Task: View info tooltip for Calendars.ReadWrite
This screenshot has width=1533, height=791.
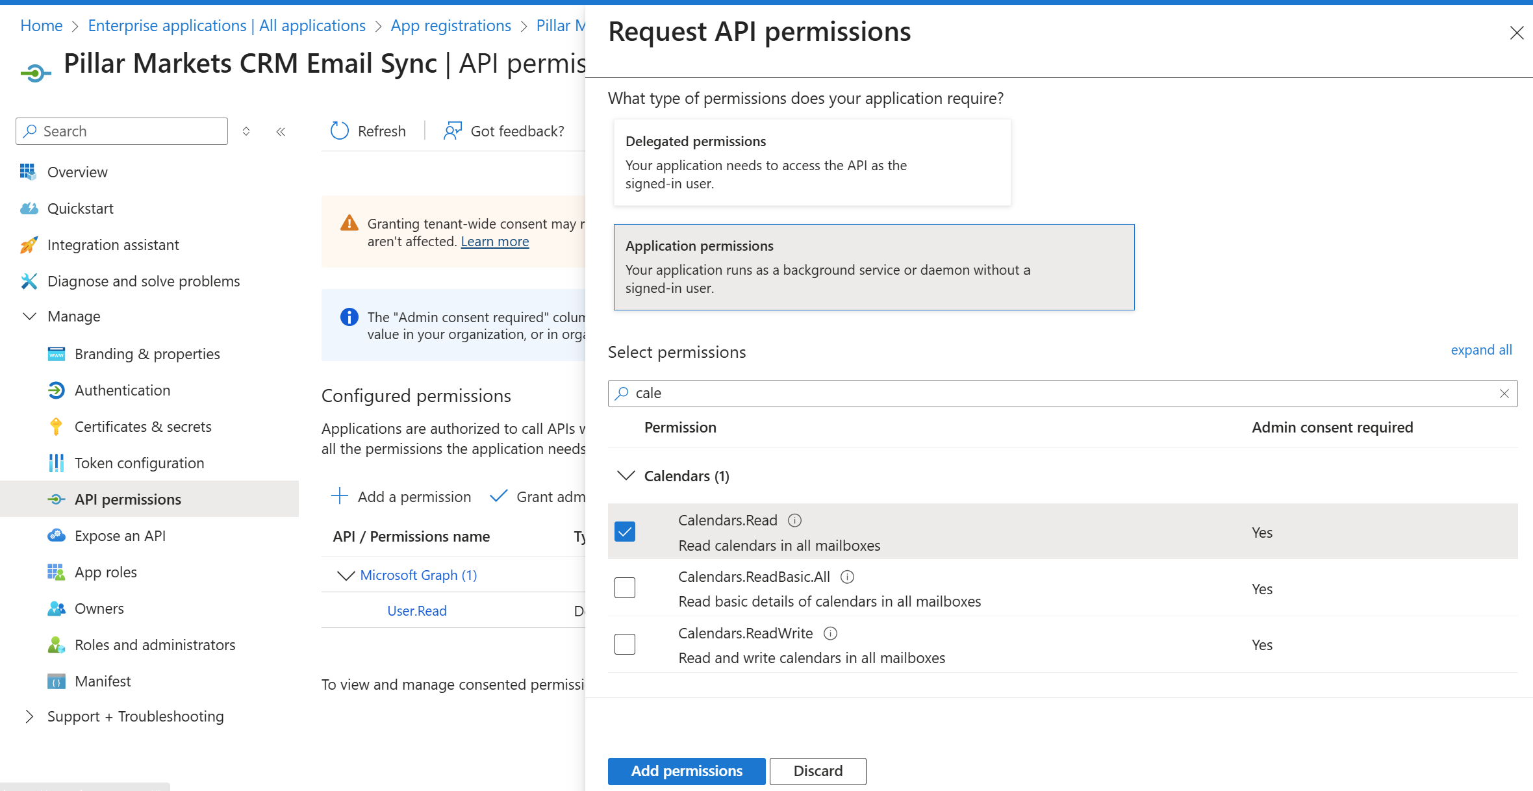Action: (831, 633)
